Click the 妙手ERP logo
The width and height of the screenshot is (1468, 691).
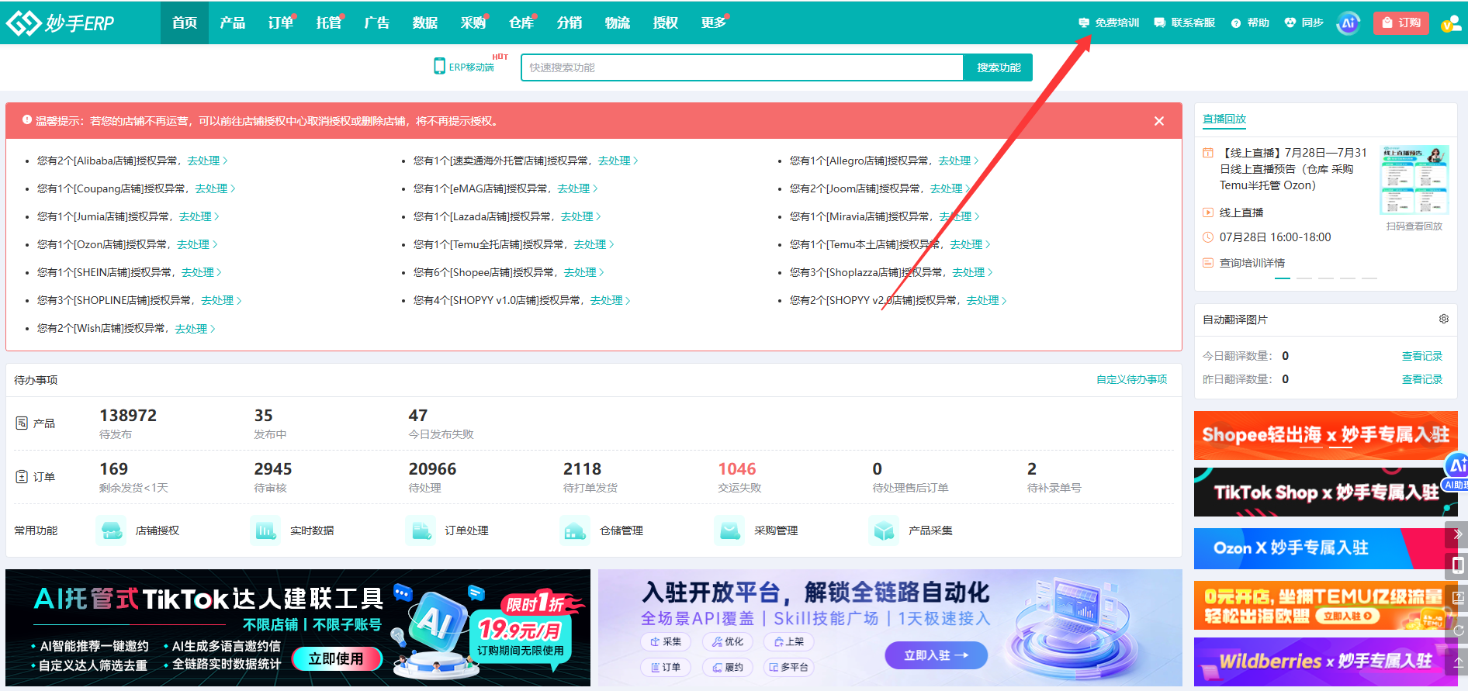pyautogui.click(x=61, y=22)
